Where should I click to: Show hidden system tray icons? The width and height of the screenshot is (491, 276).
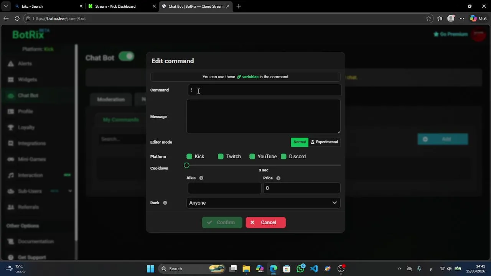coord(399,269)
